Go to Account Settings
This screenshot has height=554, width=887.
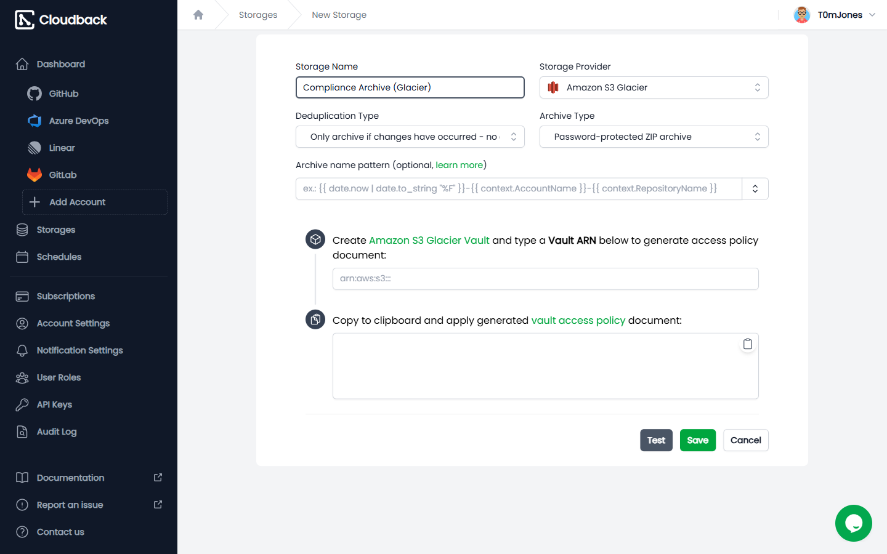click(73, 323)
